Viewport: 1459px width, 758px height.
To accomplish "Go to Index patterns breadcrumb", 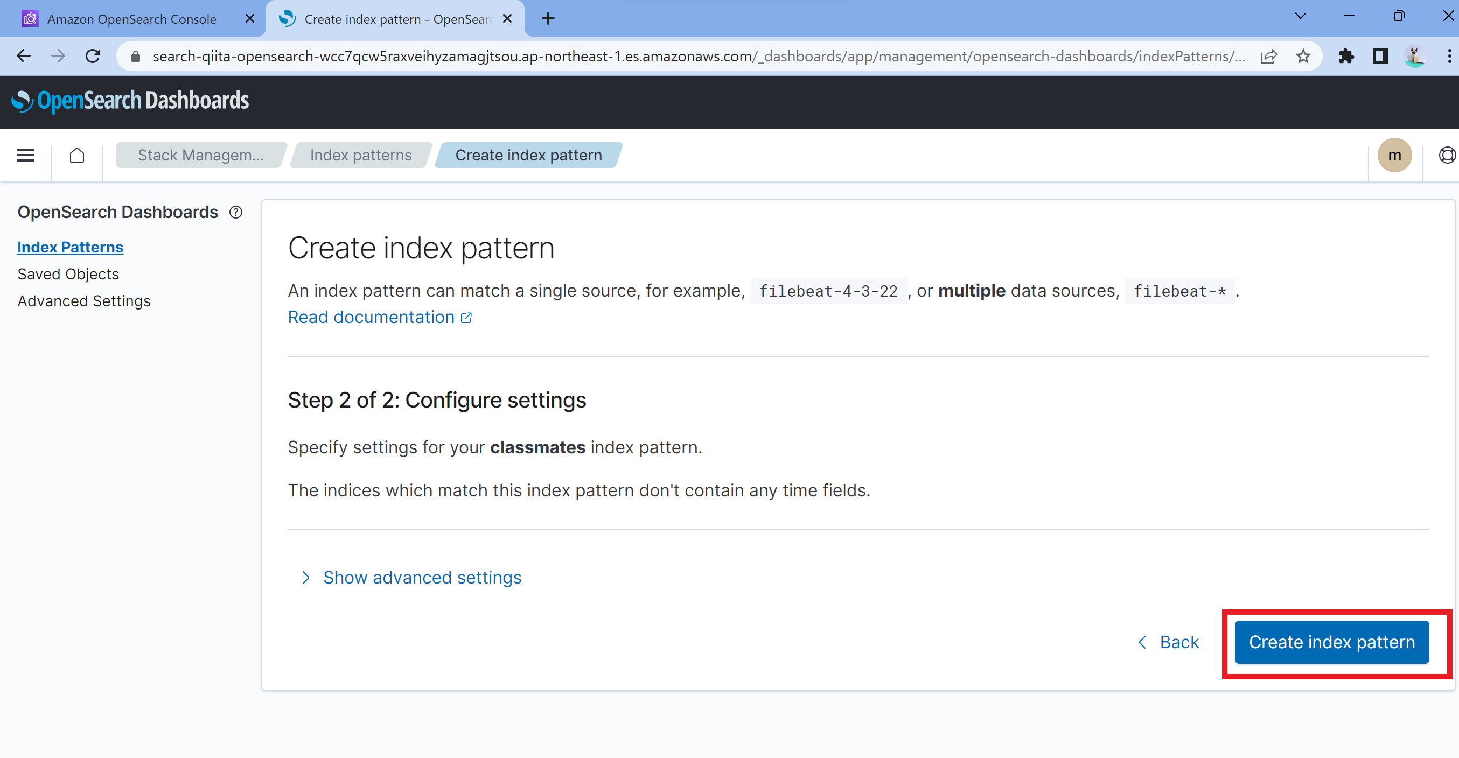I will pos(361,155).
